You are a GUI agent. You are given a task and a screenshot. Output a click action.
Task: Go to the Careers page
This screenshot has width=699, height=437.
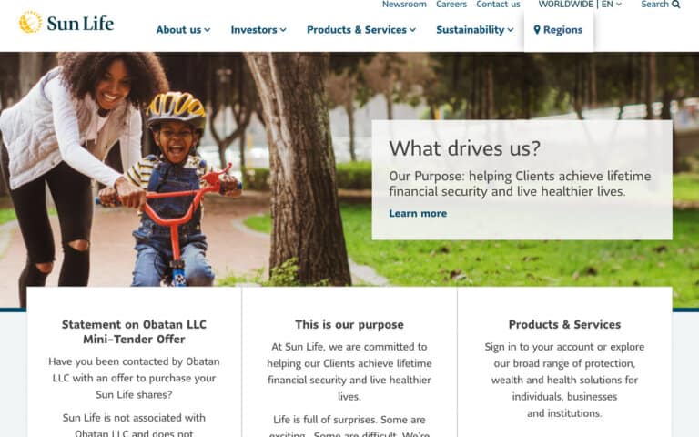(451, 5)
